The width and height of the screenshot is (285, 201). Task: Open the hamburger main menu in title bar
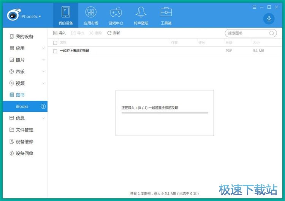(254, 7)
